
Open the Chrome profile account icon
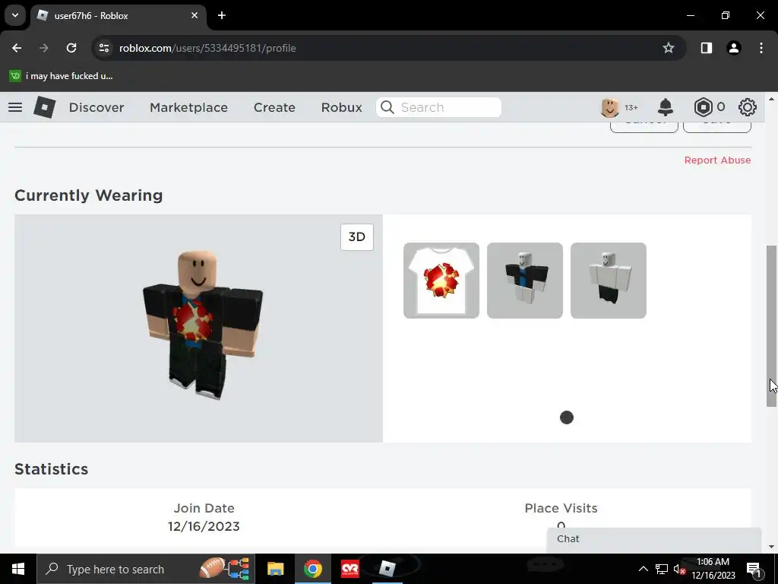click(x=734, y=48)
